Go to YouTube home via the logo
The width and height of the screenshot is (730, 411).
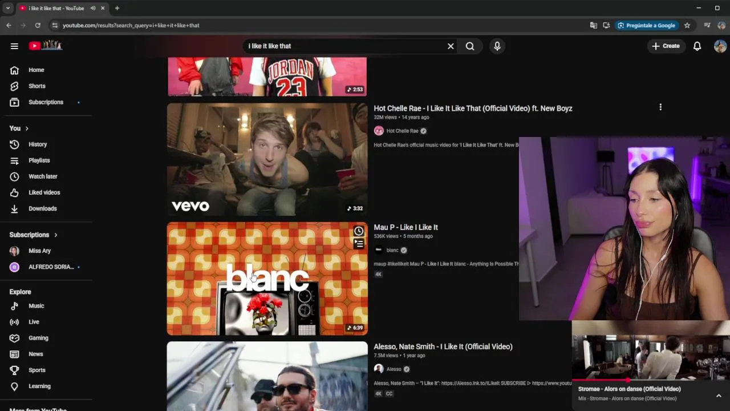[x=46, y=46]
